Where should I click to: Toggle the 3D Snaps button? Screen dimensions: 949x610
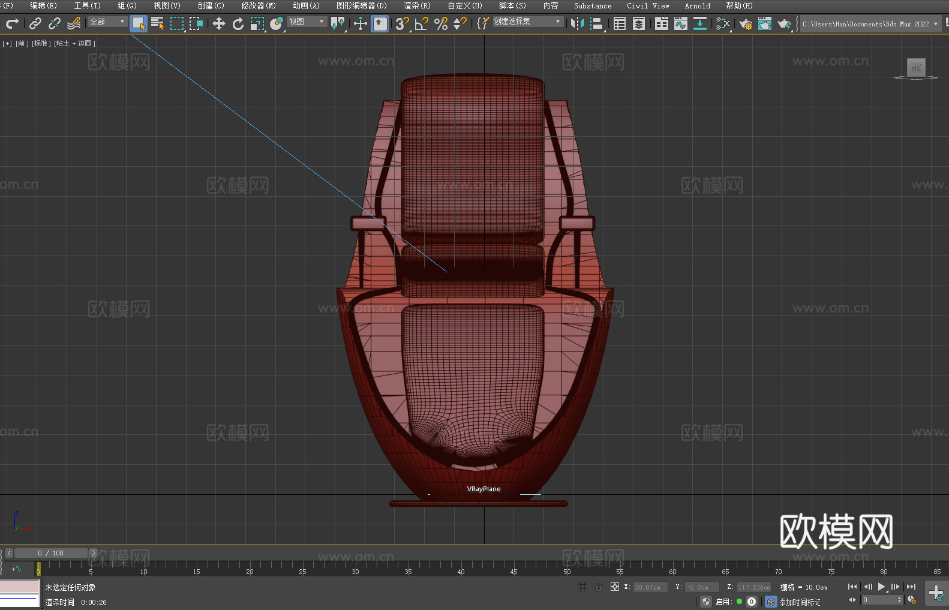(x=402, y=23)
